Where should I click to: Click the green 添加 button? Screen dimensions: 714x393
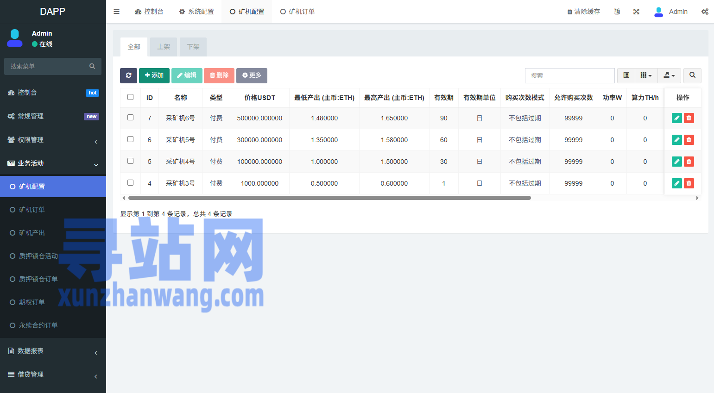154,75
